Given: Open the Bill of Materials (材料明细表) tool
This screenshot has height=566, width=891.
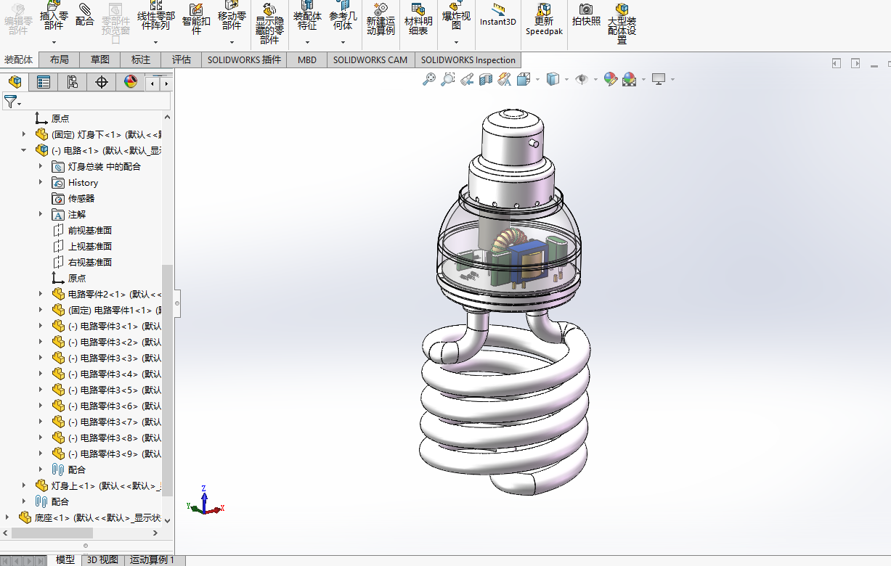Looking at the screenshot, I should pyautogui.click(x=418, y=18).
